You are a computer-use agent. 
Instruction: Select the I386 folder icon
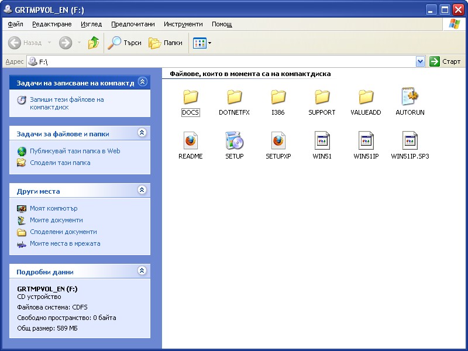[278, 97]
